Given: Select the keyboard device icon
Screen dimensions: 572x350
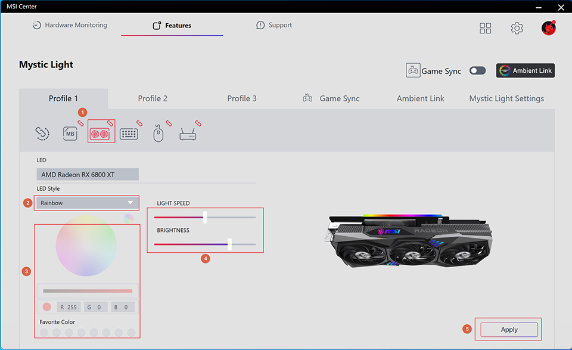Looking at the screenshot, I should [x=129, y=134].
